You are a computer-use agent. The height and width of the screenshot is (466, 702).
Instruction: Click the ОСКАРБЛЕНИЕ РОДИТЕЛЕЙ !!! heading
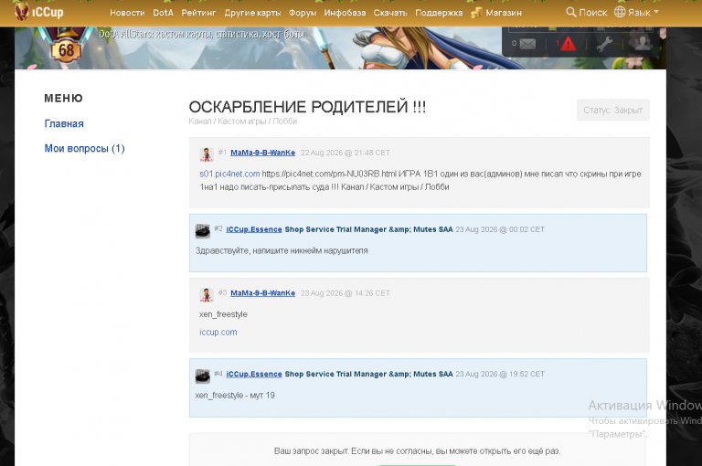coord(307,107)
